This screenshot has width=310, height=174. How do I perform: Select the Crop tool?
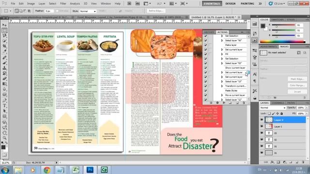pyautogui.click(x=4, y=46)
